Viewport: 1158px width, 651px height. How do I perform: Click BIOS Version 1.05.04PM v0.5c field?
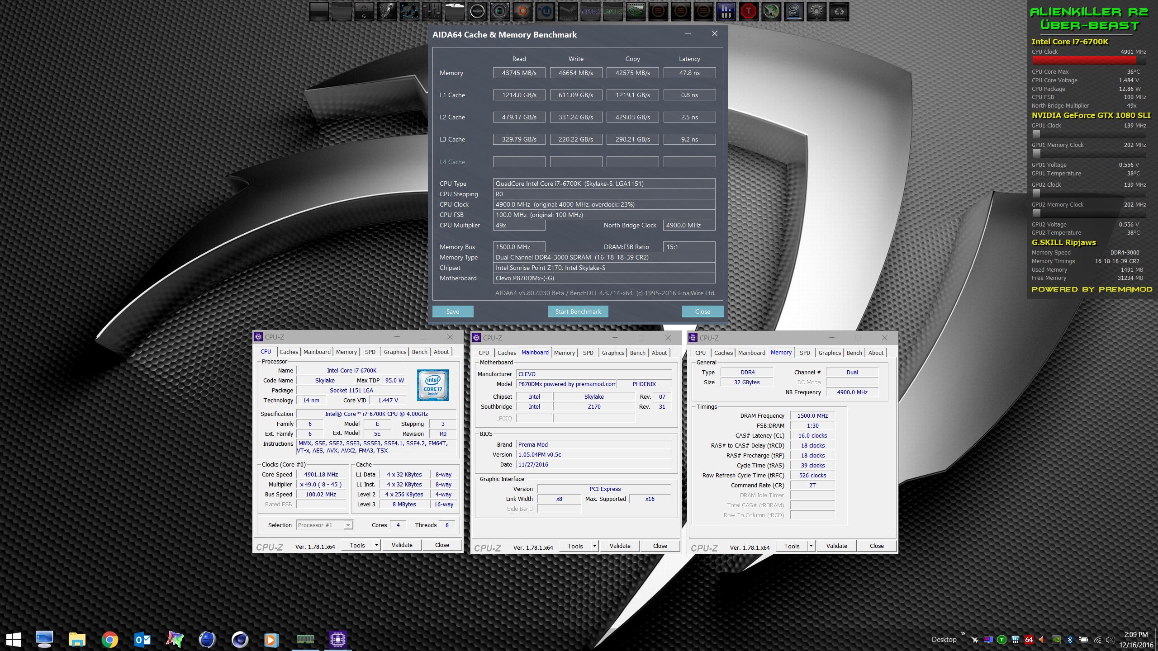pos(594,454)
